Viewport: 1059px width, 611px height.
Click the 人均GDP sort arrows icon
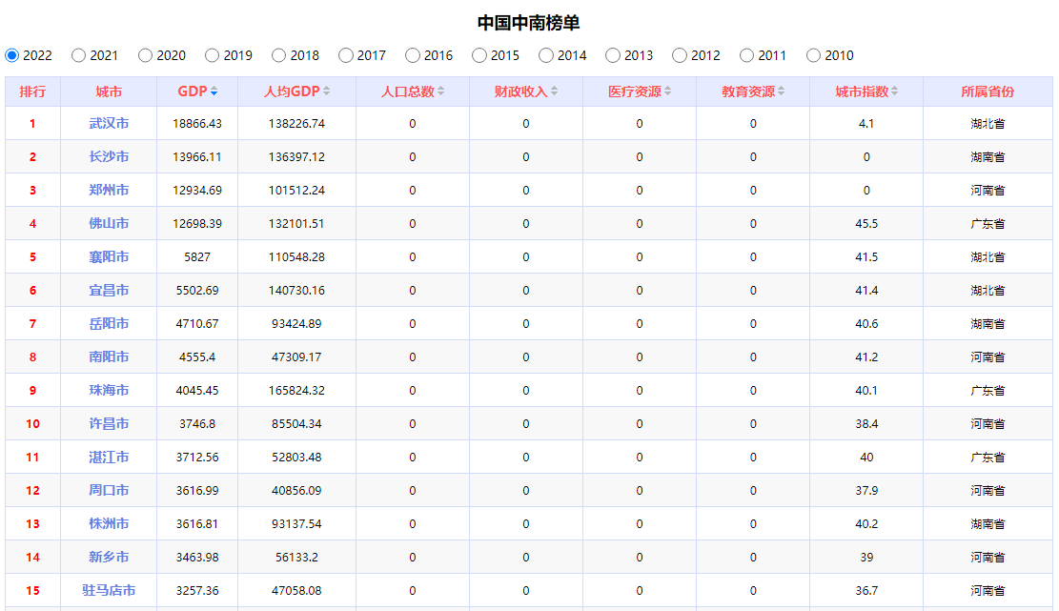click(327, 92)
